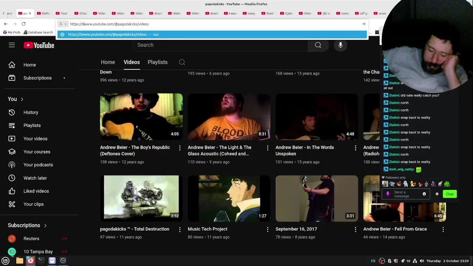473x266 pixels.
Task: Open the Database Search bookmark
Action: (38, 32)
